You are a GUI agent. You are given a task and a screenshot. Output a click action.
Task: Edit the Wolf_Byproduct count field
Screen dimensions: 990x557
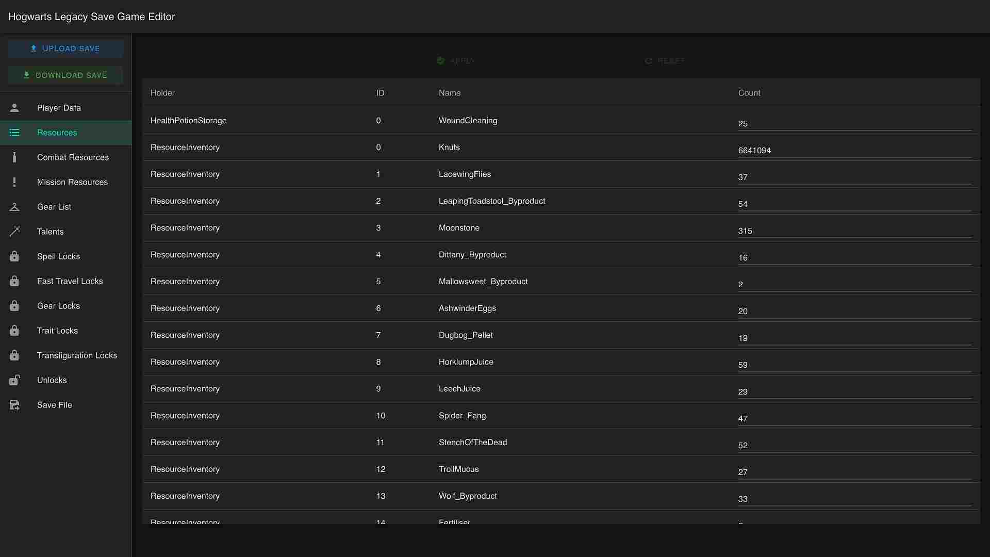click(854, 499)
